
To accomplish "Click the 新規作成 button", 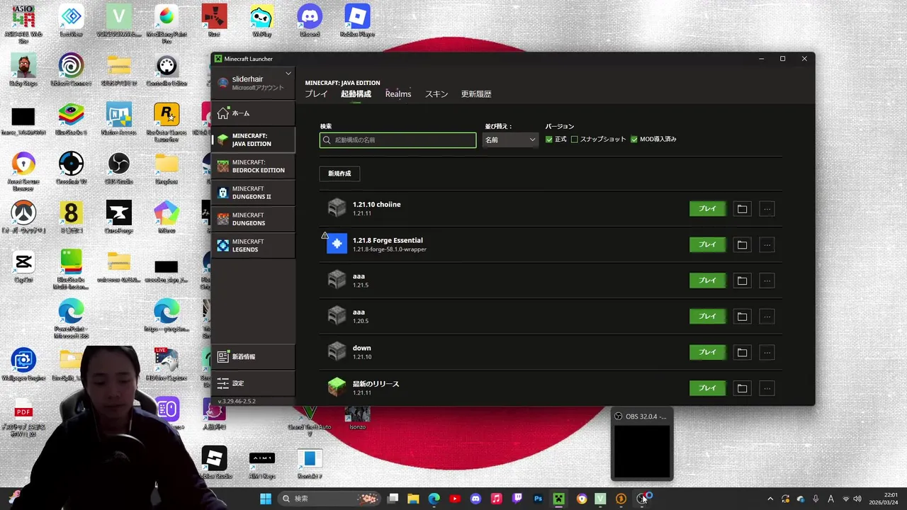I will pos(339,174).
